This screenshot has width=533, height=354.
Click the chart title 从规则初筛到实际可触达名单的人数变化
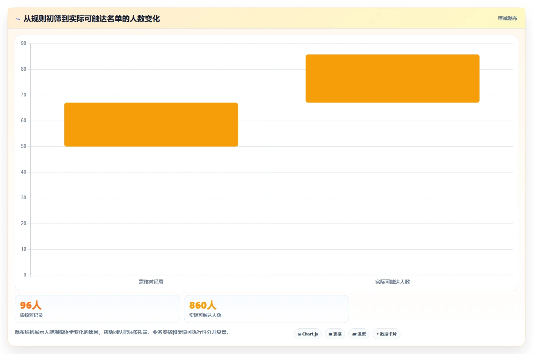(x=92, y=19)
